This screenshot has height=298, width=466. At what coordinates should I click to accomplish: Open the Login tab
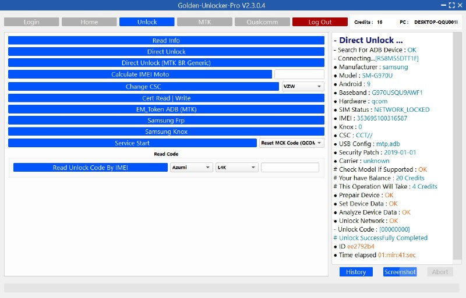coord(31,22)
